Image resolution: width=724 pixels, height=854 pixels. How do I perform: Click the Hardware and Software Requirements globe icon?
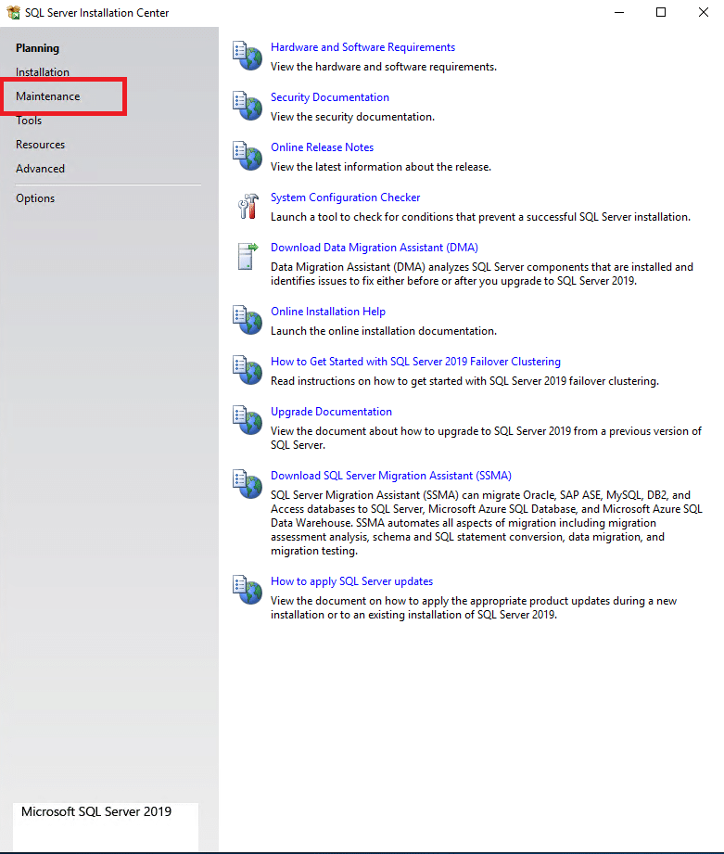coord(248,56)
